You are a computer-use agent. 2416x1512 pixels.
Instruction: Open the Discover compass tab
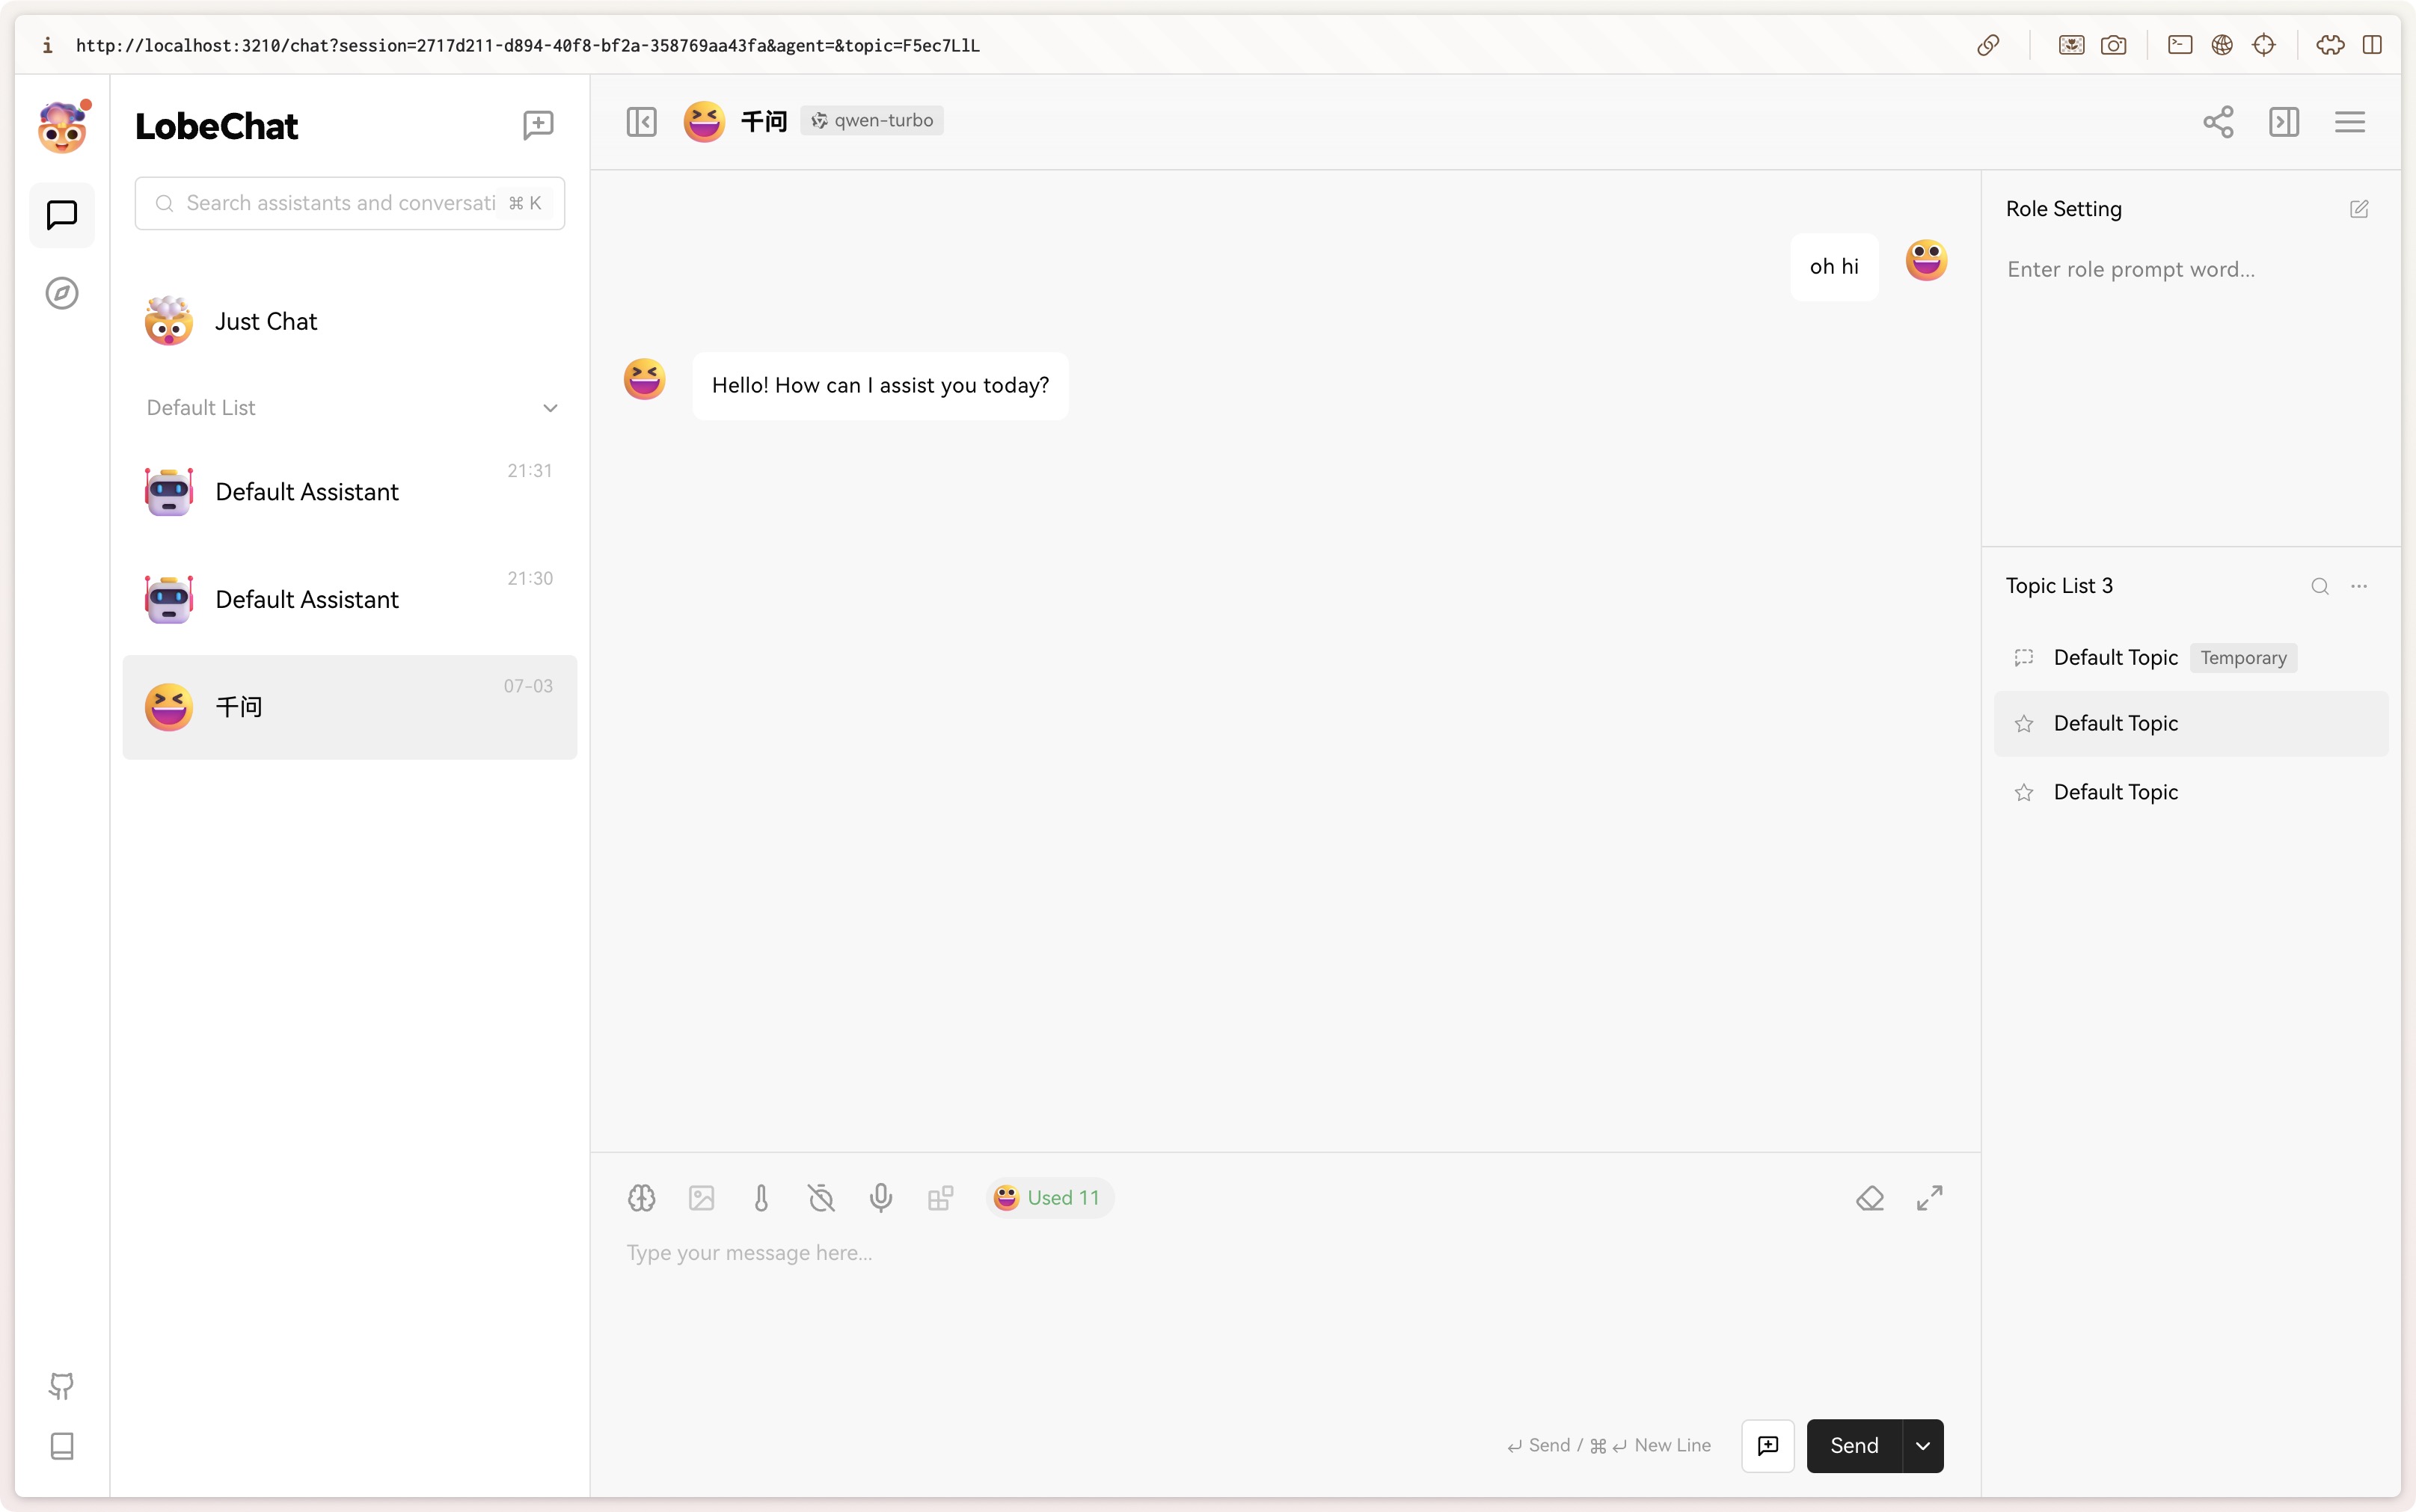pos(62,293)
